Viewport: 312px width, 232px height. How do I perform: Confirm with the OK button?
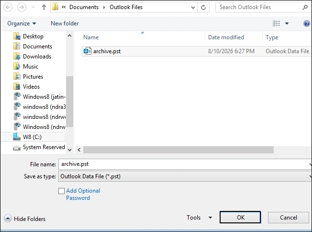click(x=240, y=217)
